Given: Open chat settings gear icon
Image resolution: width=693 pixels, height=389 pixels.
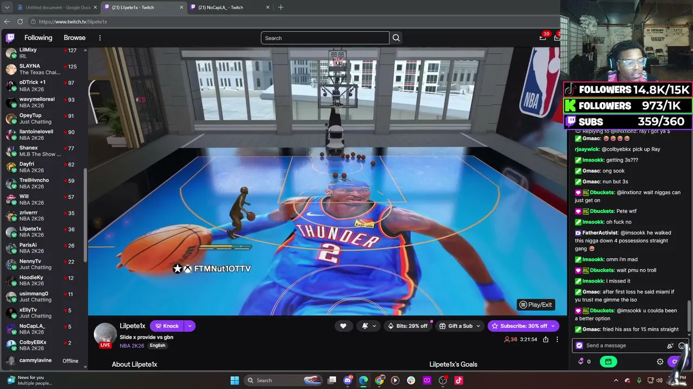Looking at the screenshot, I should point(660,361).
